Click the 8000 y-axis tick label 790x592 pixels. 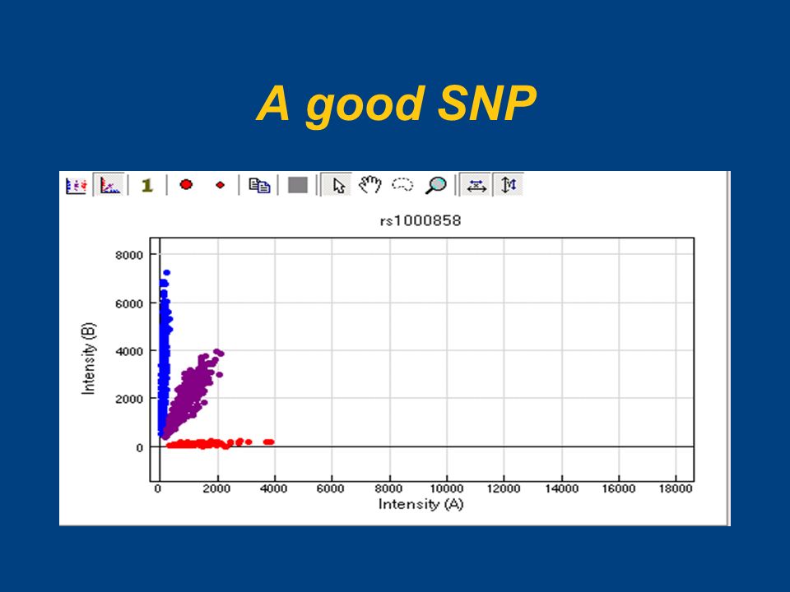click(x=129, y=255)
